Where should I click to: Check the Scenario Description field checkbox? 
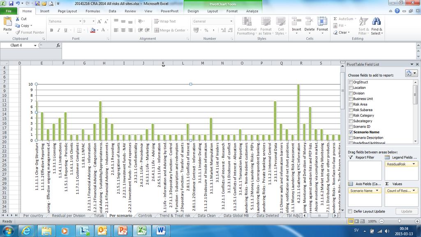coord(351,137)
